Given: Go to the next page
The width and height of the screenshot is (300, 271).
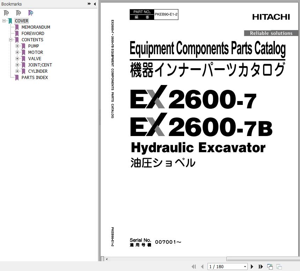Looking at the screenshot, I should [x=252, y=266].
